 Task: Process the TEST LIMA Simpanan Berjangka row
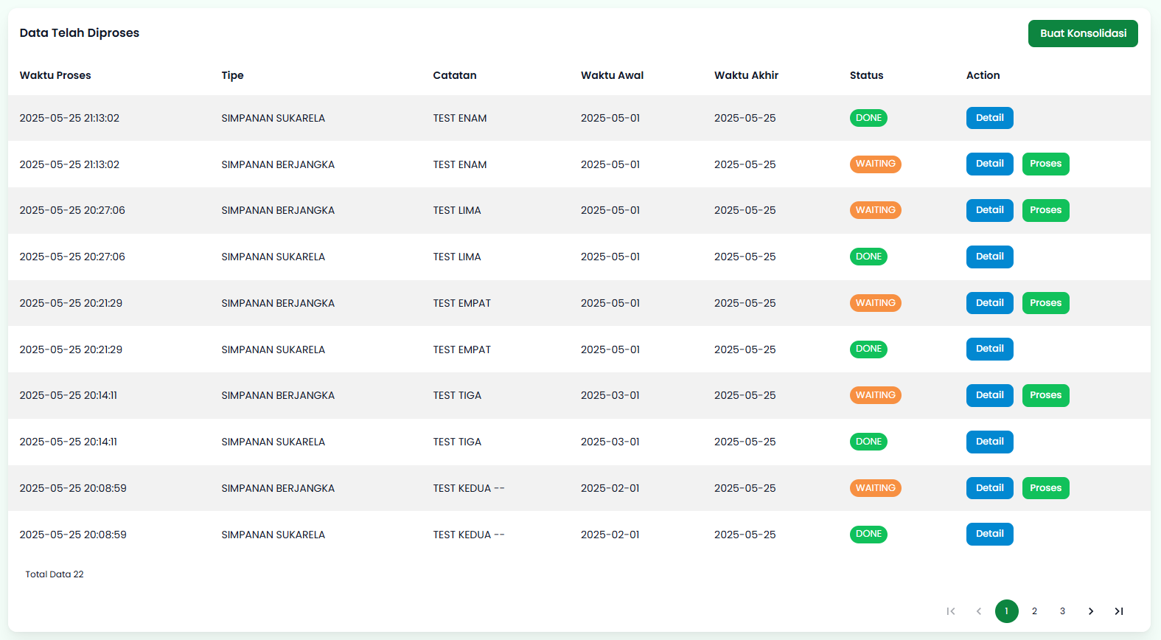point(1045,210)
